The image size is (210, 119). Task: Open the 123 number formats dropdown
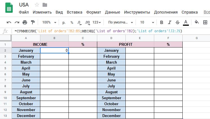coord(97,22)
